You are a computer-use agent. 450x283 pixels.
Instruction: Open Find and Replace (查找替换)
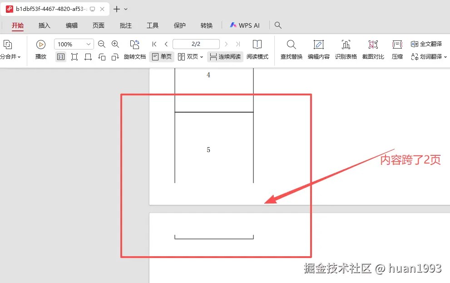coord(291,50)
